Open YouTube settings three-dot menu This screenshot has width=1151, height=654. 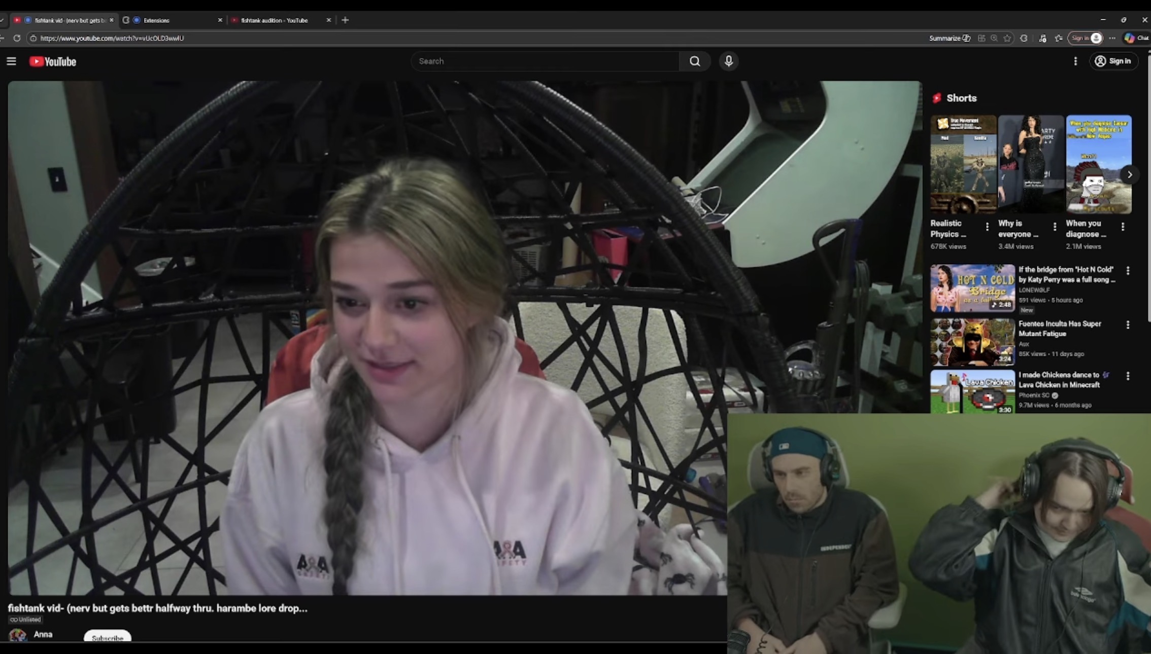1075,61
